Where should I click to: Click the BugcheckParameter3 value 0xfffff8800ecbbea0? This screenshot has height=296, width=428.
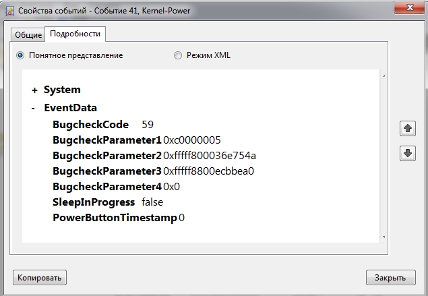click(x=209, y=171)
